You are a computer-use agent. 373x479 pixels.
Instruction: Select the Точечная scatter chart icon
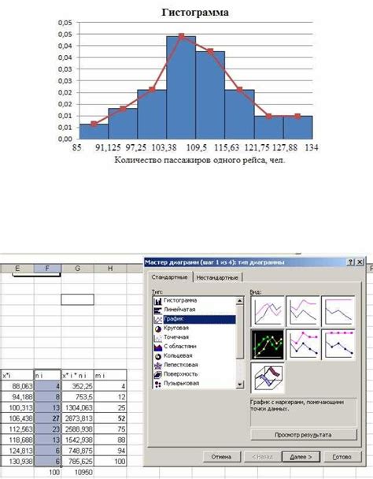click(158, 338)
